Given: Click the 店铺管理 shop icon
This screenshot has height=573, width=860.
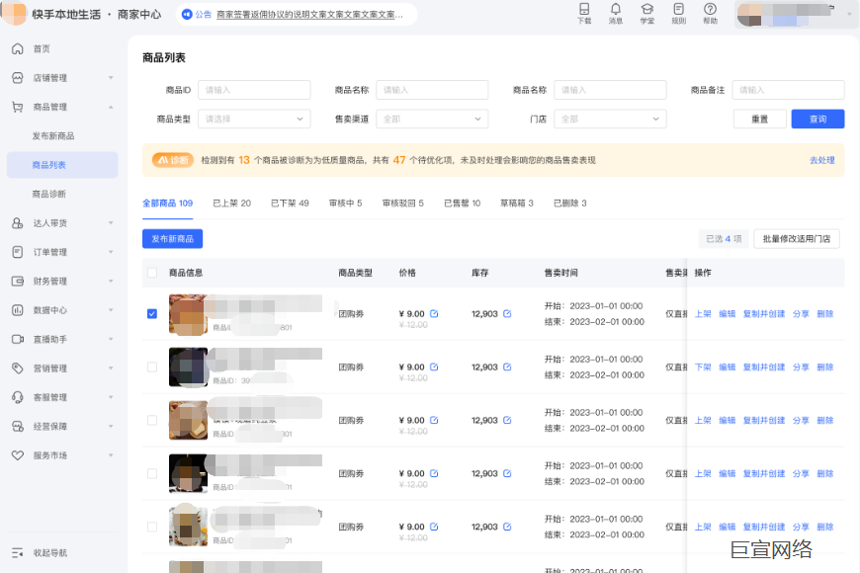Looking at the screenshot, I should 18,78.
